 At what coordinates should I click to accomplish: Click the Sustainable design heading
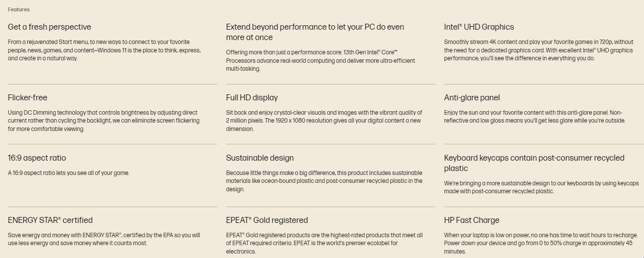click(260, 158)
